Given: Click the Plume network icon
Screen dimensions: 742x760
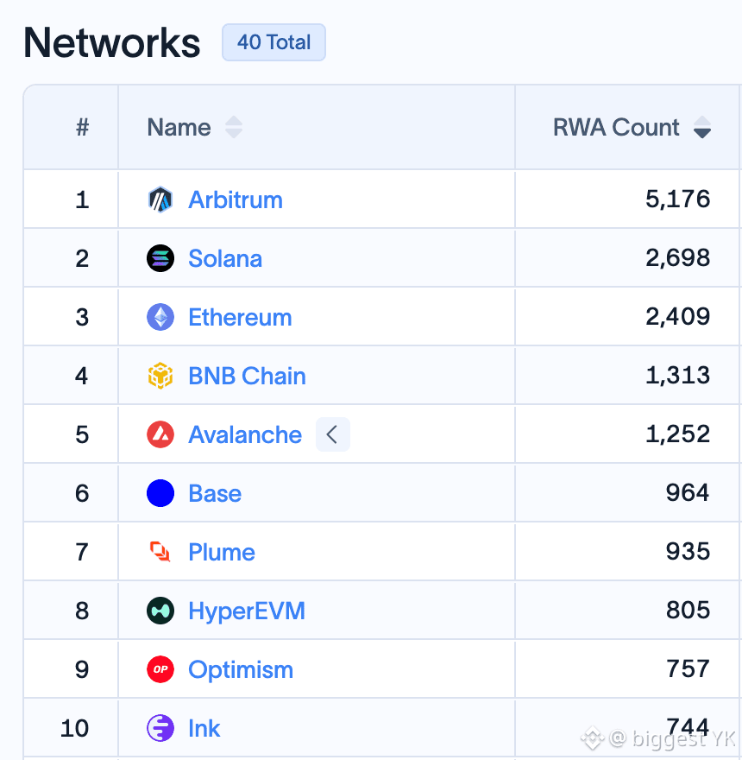Looking at the screenshot, I should click(160, 552).
